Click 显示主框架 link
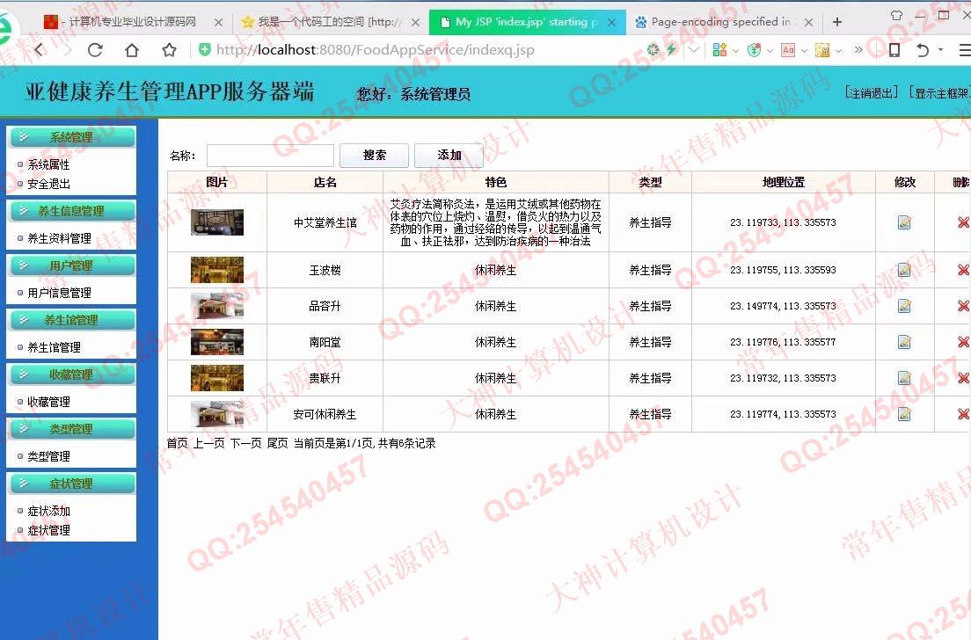The image size is (971, 640). [x=940, y=93]
